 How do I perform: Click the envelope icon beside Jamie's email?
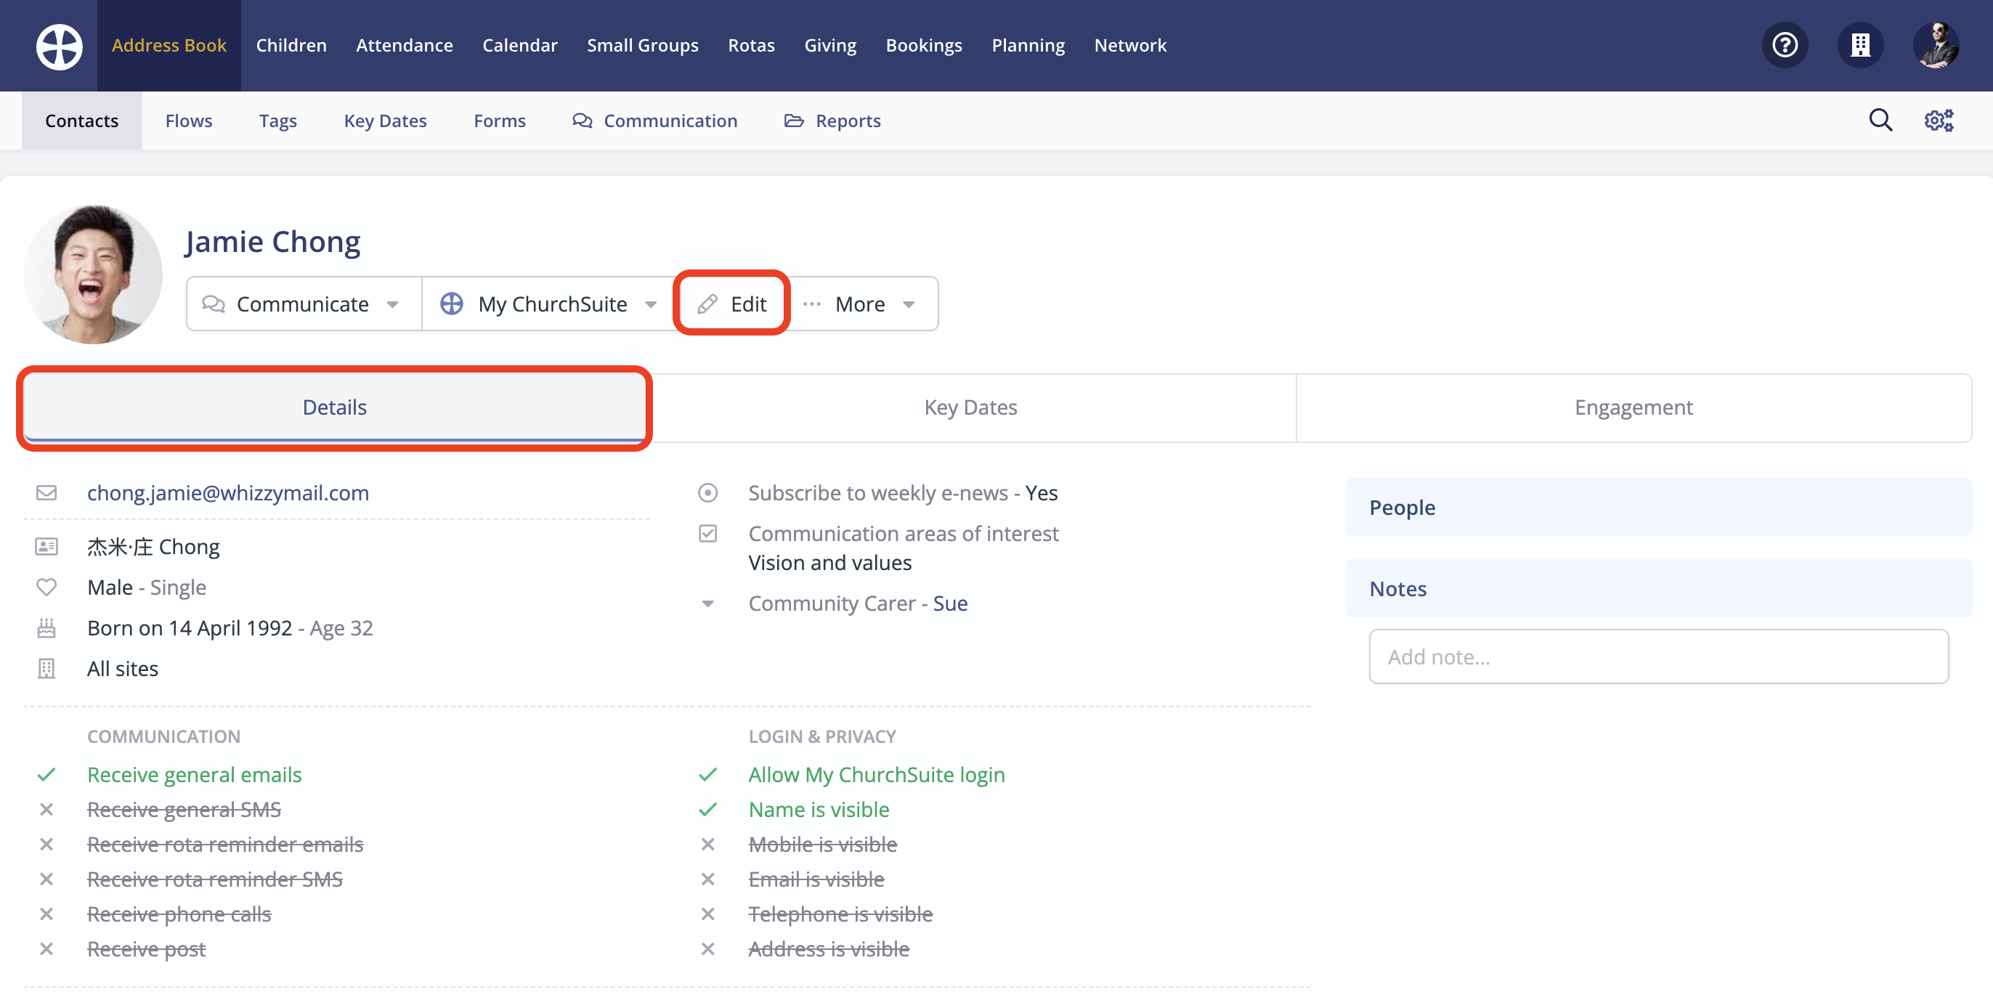[46, 493]
